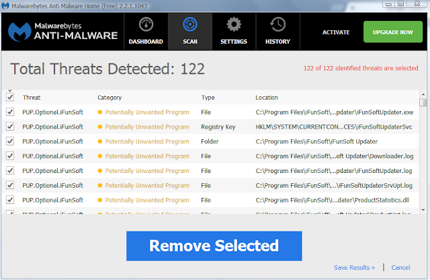Click the Remove Selected button
This screenshot has height=280, width=430.
pyautogui.click(x=214, y=246)
